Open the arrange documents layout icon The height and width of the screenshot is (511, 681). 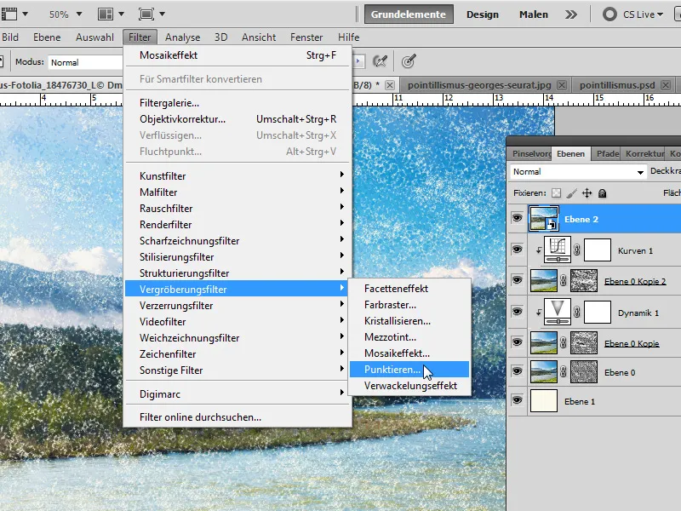(x=105, y=14)
